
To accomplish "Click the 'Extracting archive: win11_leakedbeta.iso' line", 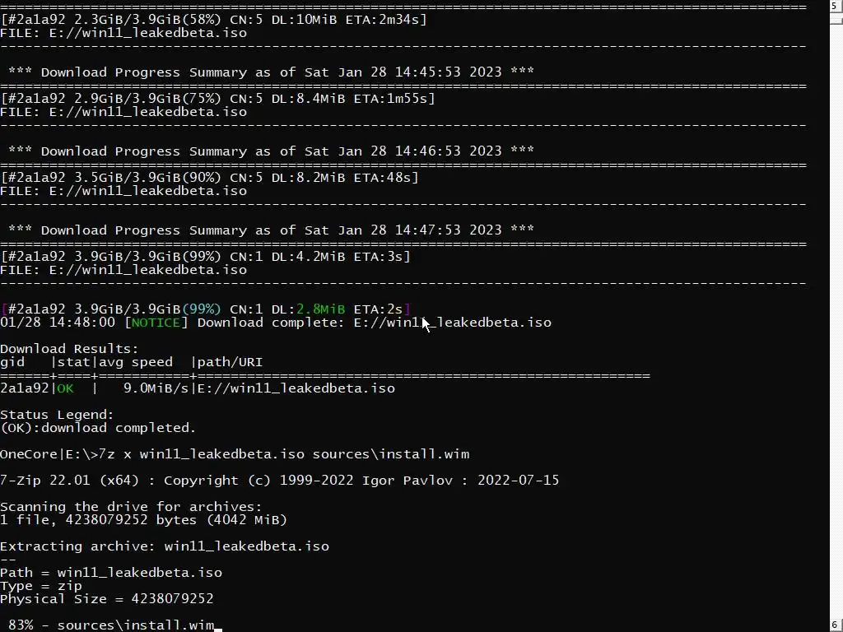I will pyautogui.click(x=165, y=546).
